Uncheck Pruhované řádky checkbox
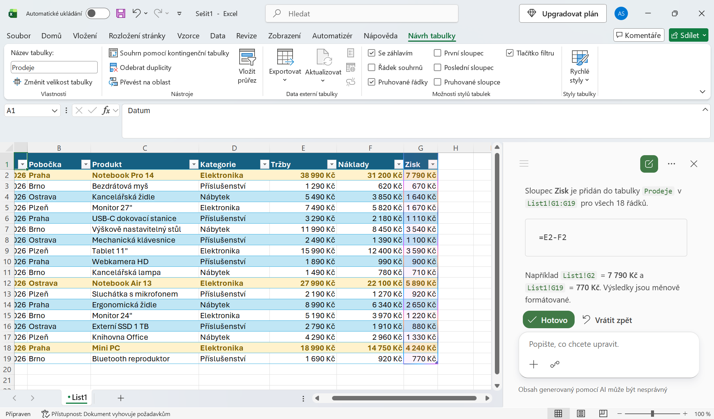 (x=372, y=82)
